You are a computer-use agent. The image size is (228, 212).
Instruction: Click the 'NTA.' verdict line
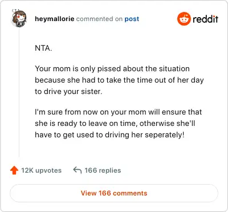click(x=43, y=48)
